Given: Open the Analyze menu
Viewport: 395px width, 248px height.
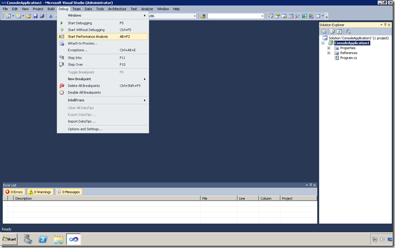Looking at the screenshot, I should point(147,9).
